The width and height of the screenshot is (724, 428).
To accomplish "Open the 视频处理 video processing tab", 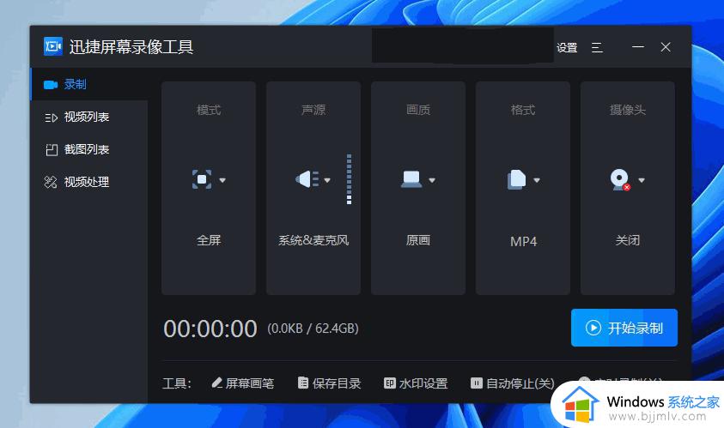I will tap(89, 182).
